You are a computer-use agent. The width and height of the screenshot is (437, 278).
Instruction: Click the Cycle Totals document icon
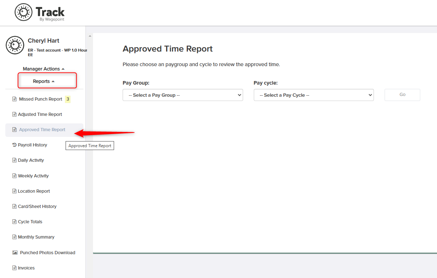pos(14,222)
